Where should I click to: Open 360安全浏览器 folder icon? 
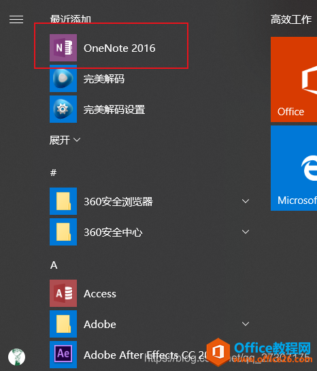(63, 201)
